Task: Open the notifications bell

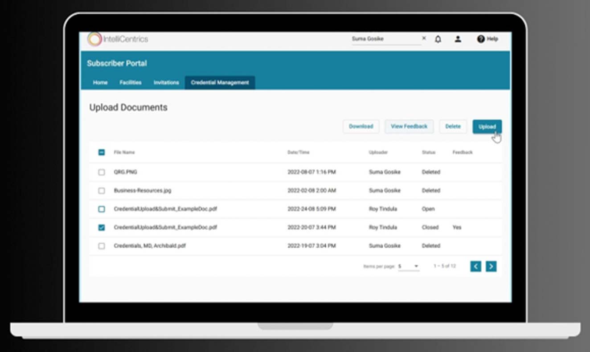Action: (x=438, y=39)
